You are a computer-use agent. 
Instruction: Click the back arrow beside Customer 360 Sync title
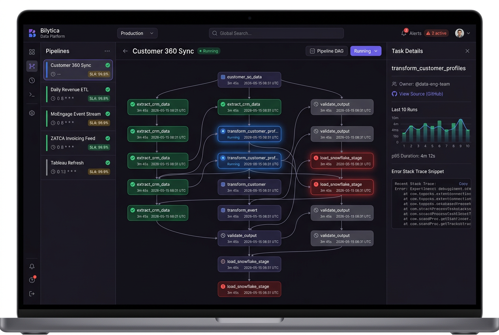(x=125, y=51)
